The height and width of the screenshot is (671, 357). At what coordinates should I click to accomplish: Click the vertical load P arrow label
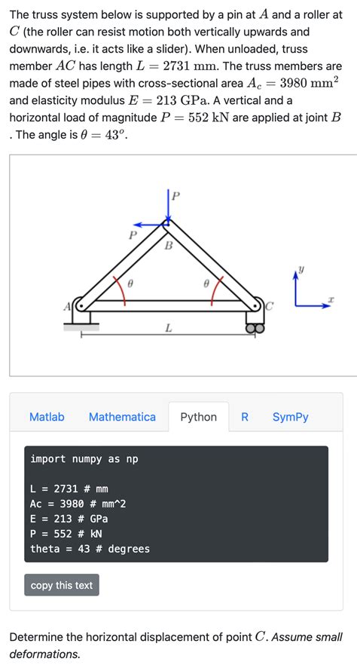[x=175, y=196]
